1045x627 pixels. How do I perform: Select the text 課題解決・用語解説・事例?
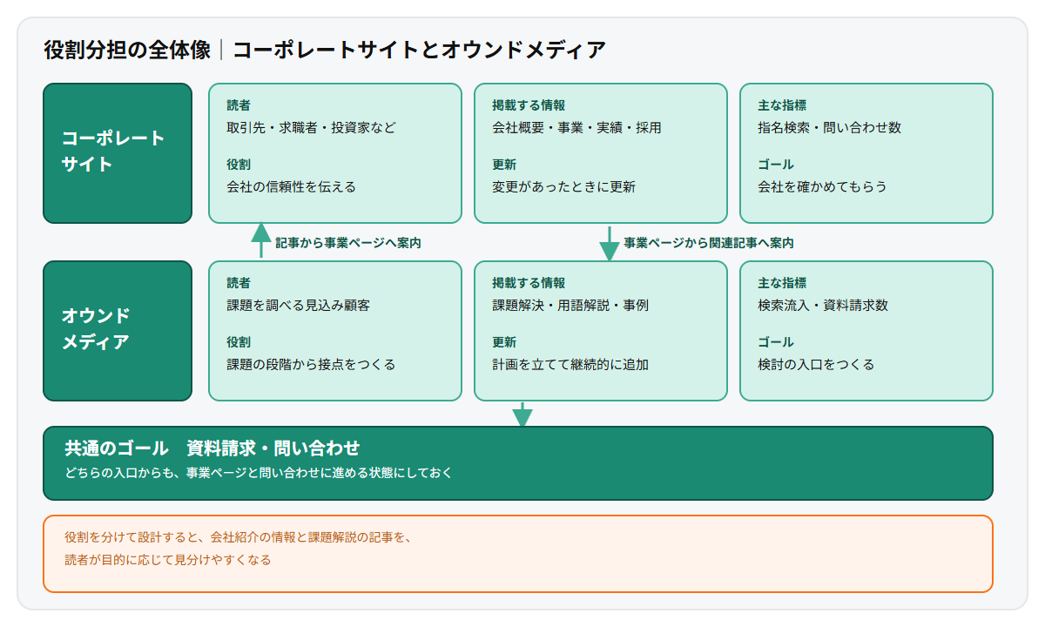[570, 305]
